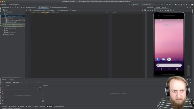Collapse app module in project tree

point(2,10)
